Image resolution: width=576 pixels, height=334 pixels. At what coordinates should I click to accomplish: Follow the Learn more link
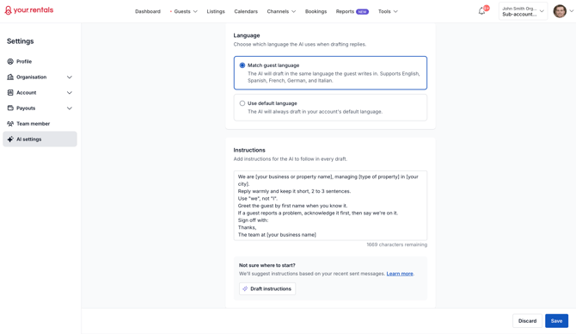400,274
